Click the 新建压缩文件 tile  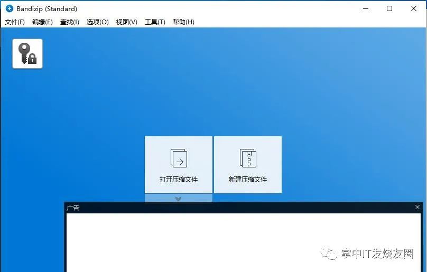pyautogui.click(x=248, y=165)
